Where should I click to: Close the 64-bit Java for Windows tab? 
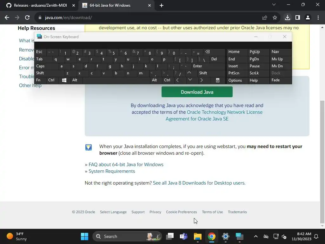tap(149, 6)
